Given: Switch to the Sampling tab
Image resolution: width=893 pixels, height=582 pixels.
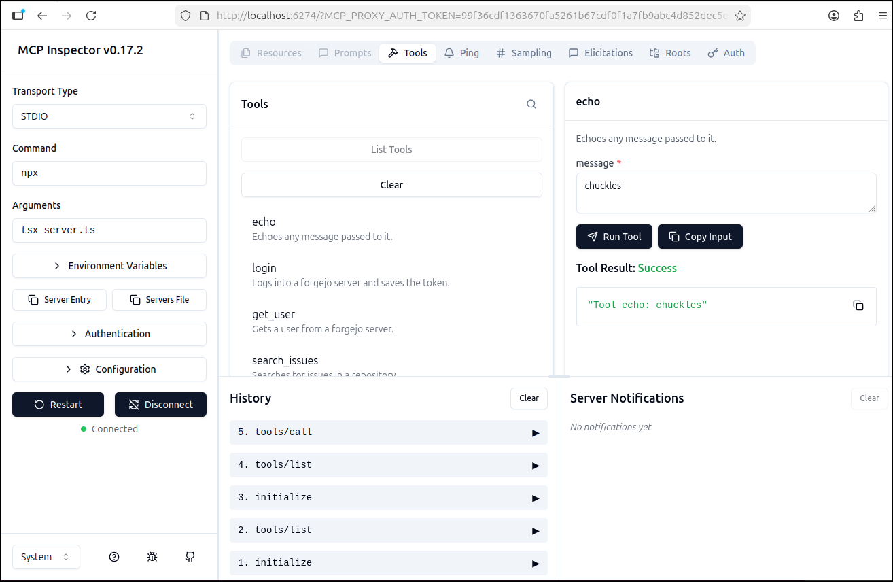Looking at the screenshot, I should coord(523,53).
